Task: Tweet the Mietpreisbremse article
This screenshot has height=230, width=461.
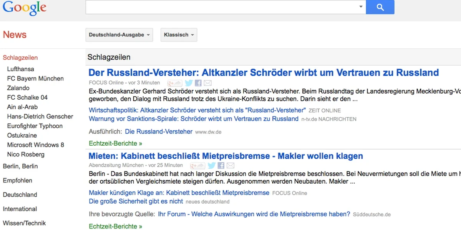Action: [x=212, y=166]
